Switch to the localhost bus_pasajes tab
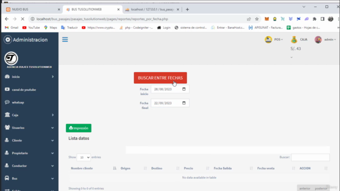 click(152, 10)
